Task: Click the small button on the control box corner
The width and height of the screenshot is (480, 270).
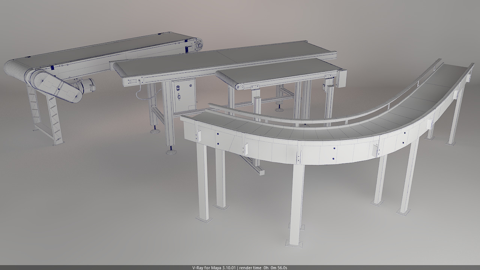Action: coord(190,85)
